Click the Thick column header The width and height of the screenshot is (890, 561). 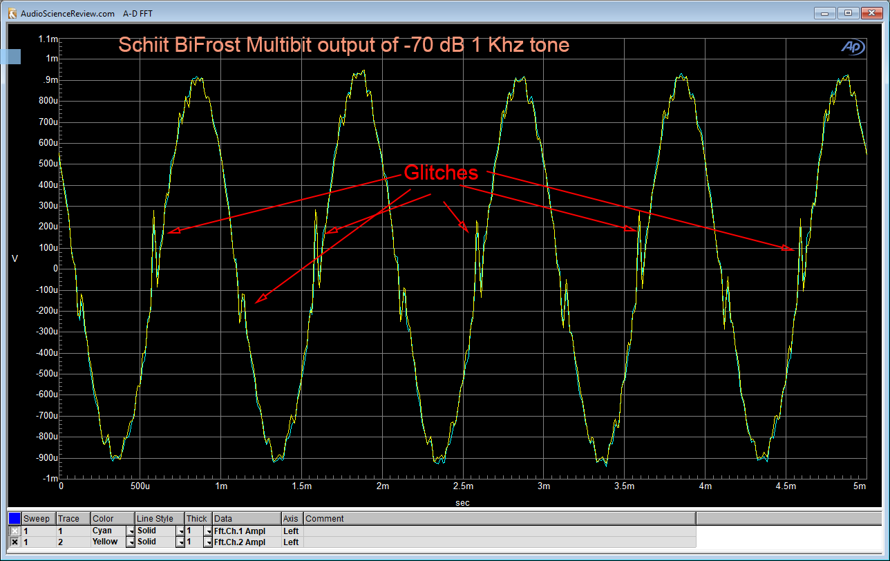point(199,518)
